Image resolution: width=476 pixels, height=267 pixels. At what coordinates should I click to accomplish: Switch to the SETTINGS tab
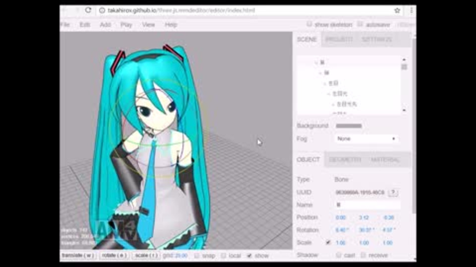[377, 40]
